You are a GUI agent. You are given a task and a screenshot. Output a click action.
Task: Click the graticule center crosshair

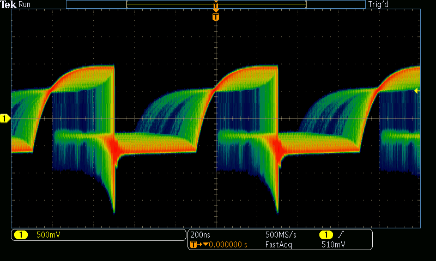click(216, 118)
